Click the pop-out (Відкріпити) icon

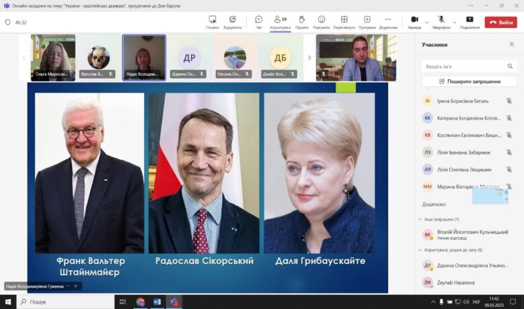pyautogui.click(x=233, y=21)
